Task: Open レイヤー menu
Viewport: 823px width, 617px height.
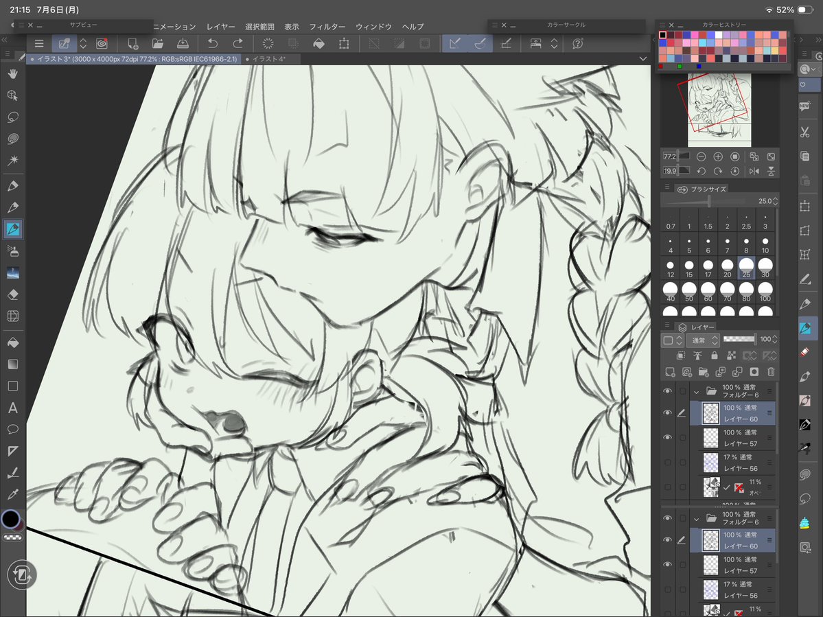Action: tap(221, 27)
